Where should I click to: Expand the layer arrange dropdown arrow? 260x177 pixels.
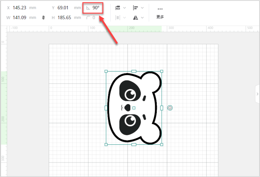click(124, 8)
